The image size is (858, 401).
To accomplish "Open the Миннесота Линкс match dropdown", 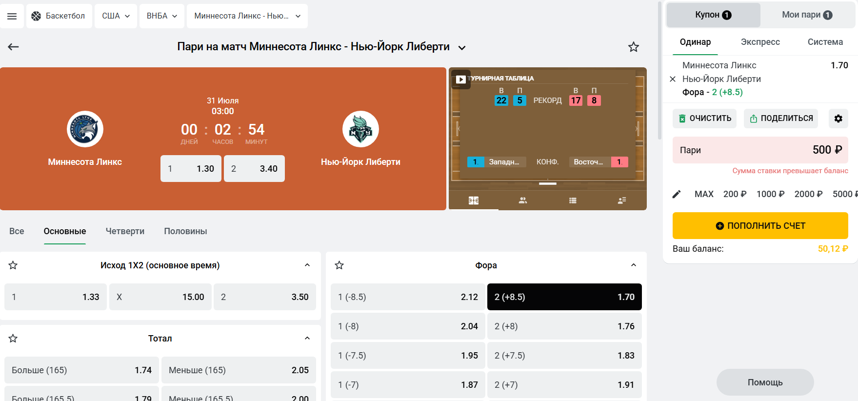I will pyautogui.click(x=247, y=16).
